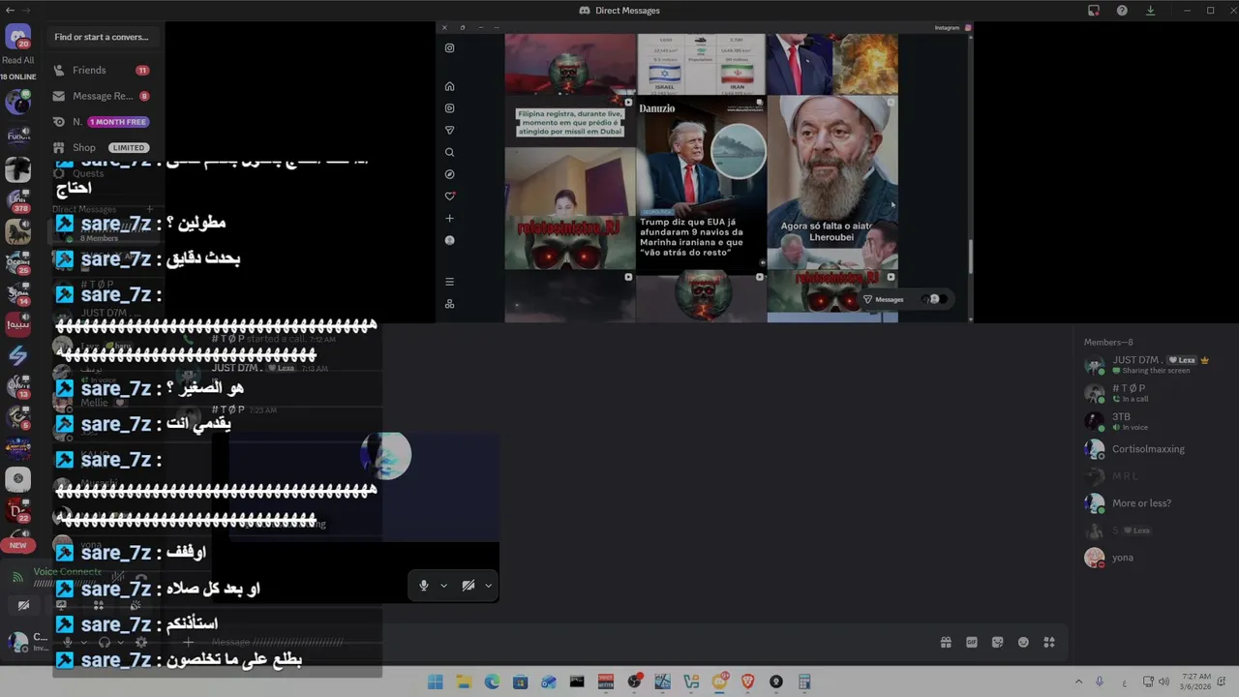
Task: Open Windows Start button
Action: point(436,682)
